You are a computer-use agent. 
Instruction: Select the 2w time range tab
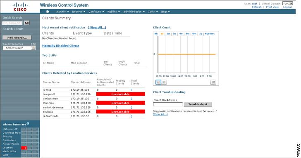(x=174, y=34)
